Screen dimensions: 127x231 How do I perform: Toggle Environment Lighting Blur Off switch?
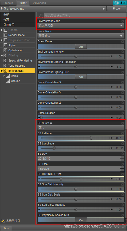click(x=81, y=77)
